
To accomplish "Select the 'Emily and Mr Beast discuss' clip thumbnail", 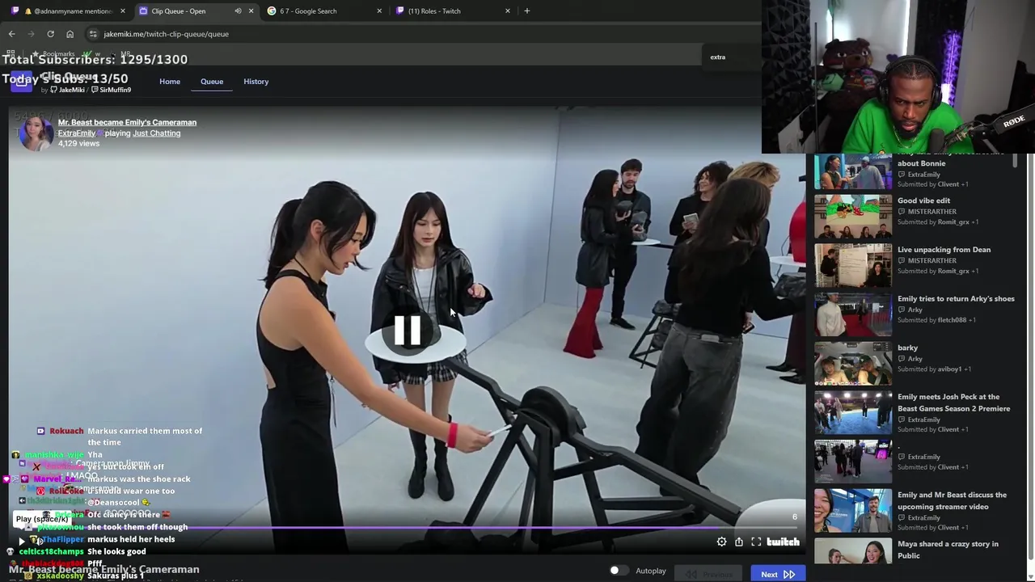I will 853,511.
